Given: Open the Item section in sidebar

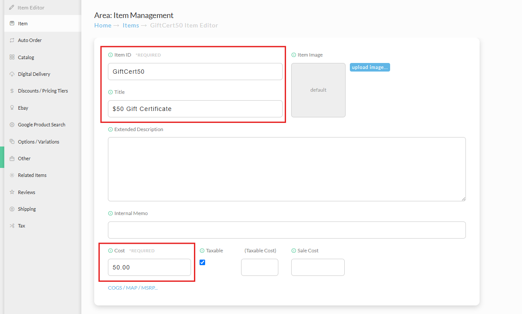Looking at the screenshot, I should coord(43,24).
